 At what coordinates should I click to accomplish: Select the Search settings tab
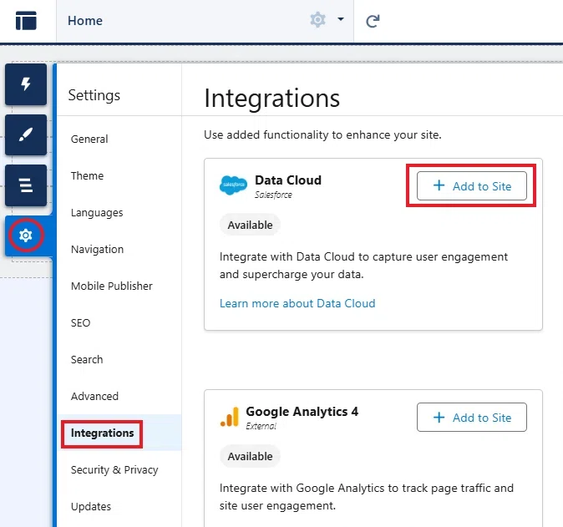[x=87, y=359]
